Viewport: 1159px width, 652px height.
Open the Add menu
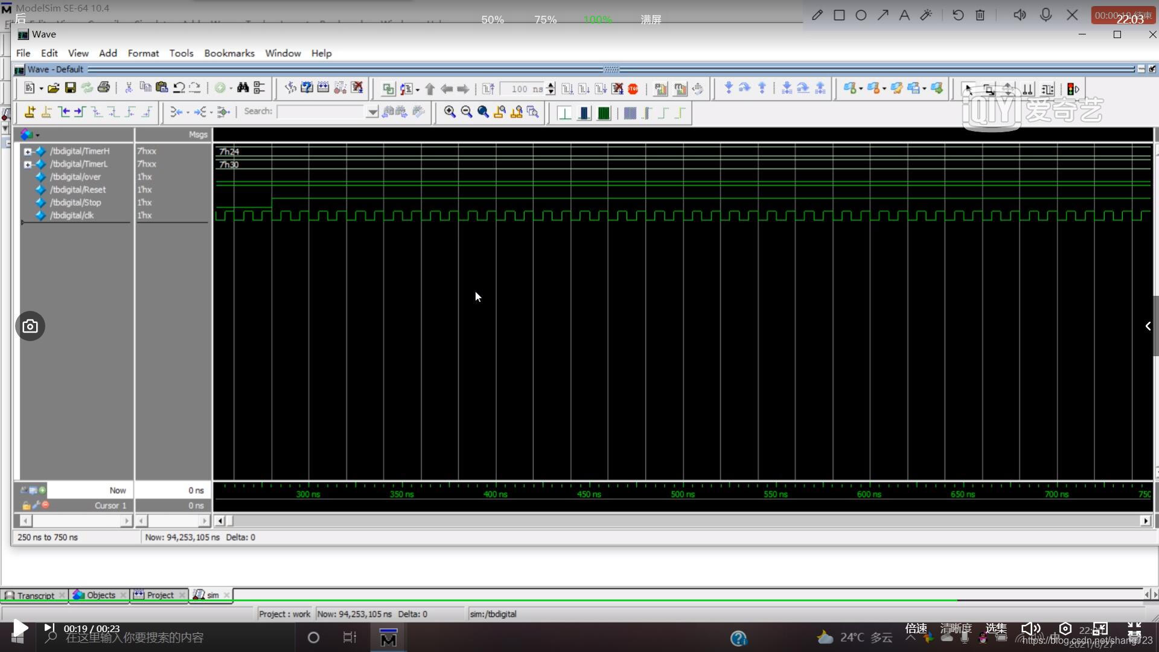[x=108, y=53]
